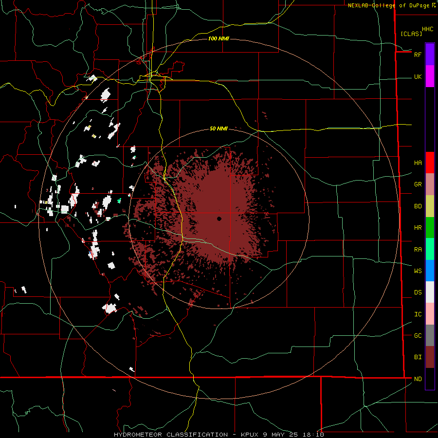Click the black radar site dot at center
Screen dimensions: 438x438
[x=219, y=219]
